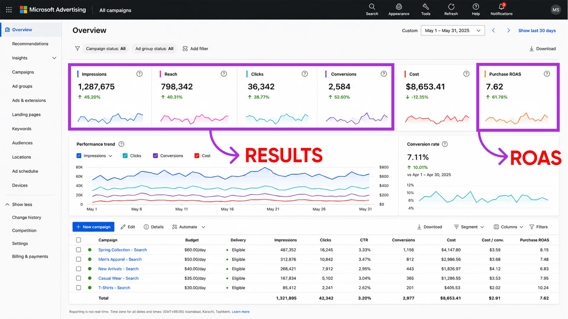
Task: Open the Columns dropdown
Action: 509,227
